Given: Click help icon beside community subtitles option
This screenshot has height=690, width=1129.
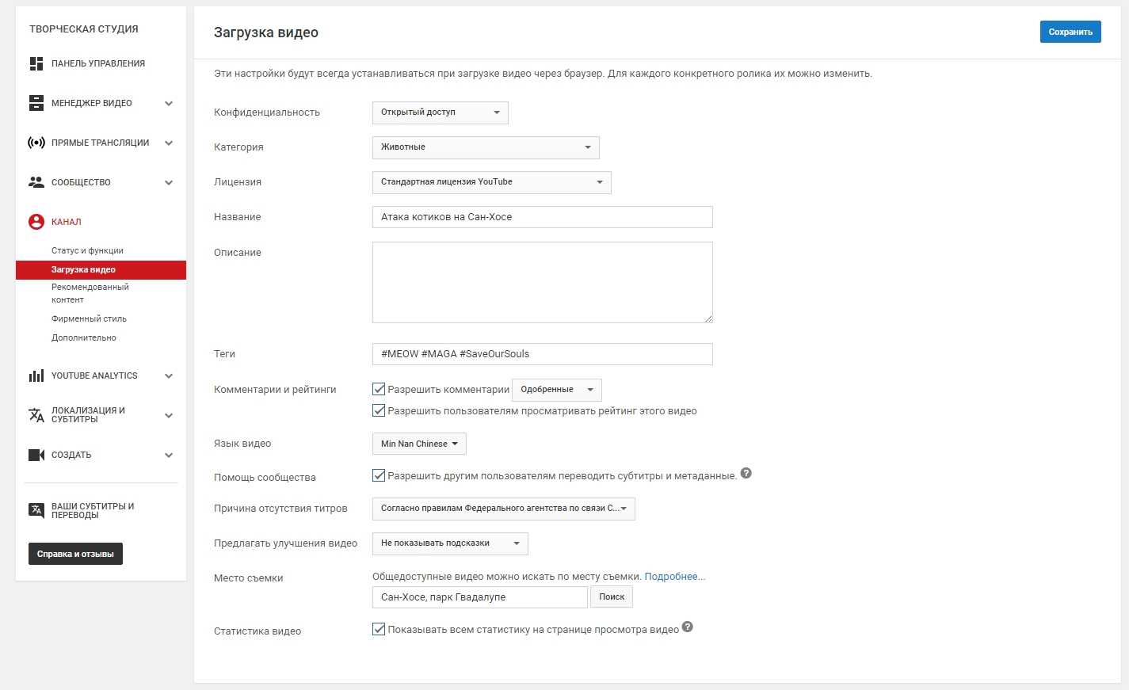Looking at the screenshot, I should click(x=746, y=474).
